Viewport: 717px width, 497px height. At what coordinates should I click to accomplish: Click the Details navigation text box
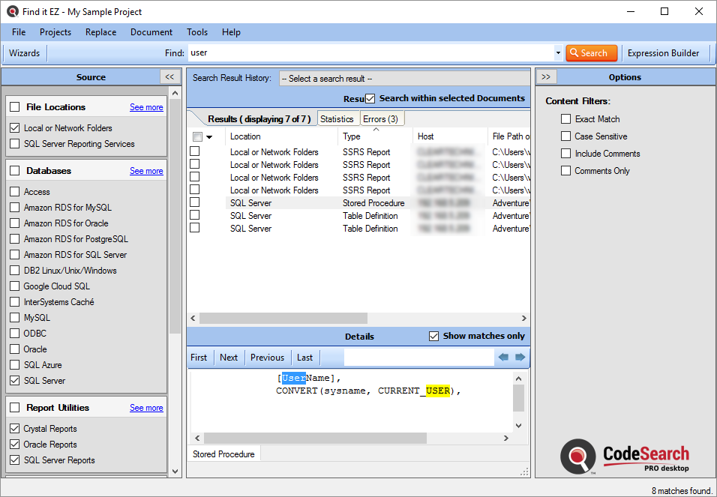[418, 357]
